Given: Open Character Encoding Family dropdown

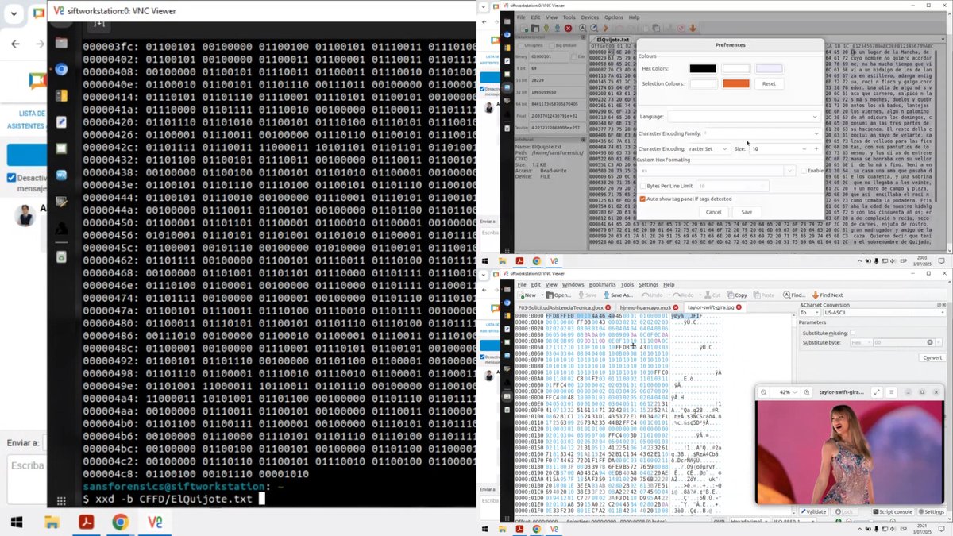Looking at the screenshot, I should pyautogui.click(x=762, y=133).
